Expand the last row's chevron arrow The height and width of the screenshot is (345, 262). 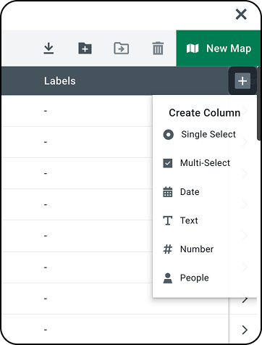point(245,330)
